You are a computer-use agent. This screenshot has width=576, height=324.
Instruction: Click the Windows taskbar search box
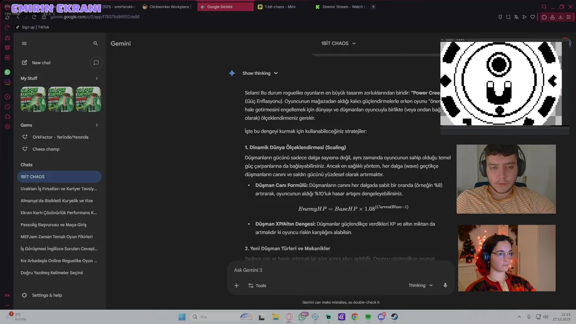(x=222, y=317)
